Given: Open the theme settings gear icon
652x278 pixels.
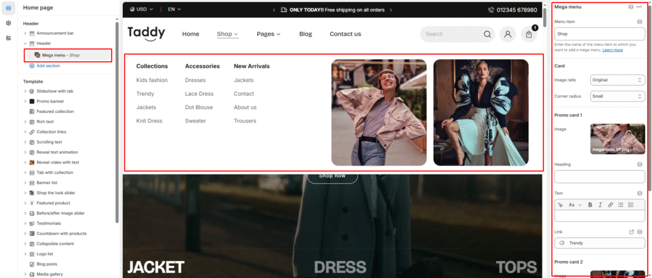Looking at the screenshot, I should click(x=8, y=23).
